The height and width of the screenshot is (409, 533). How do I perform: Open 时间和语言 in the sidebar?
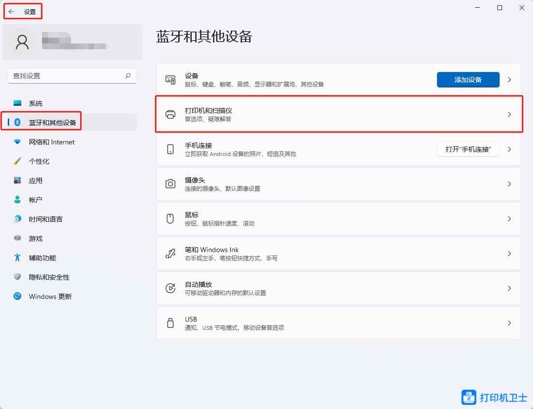pyautogui.click(x=72, y=219)
